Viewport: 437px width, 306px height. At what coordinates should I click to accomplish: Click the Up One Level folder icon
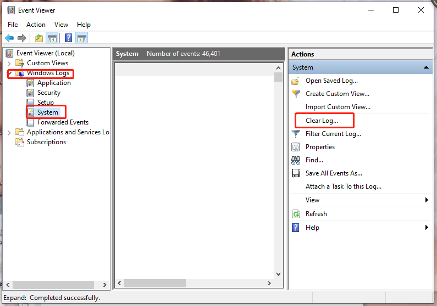coord(39,38)
